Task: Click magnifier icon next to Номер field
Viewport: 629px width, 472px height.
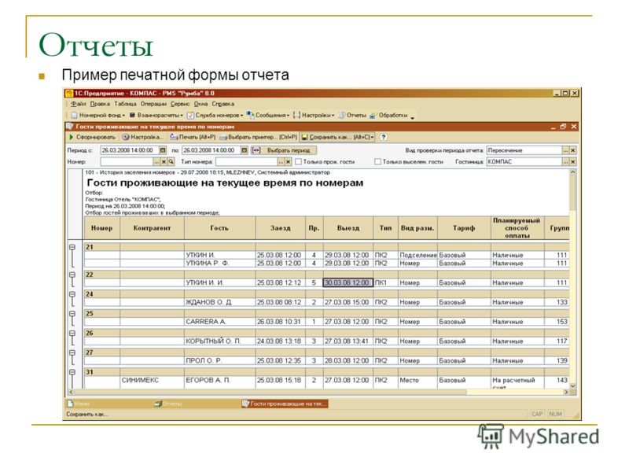Action: coord(171,162)
